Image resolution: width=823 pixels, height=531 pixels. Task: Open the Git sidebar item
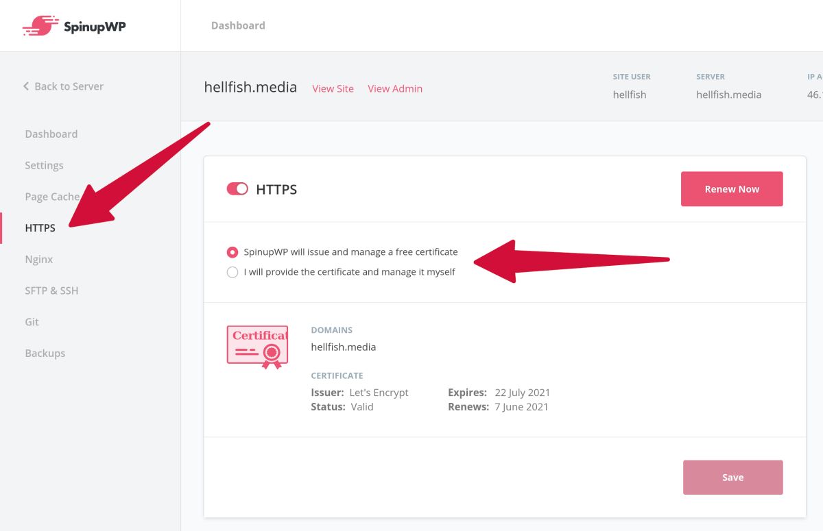click(x=32, y=322)
